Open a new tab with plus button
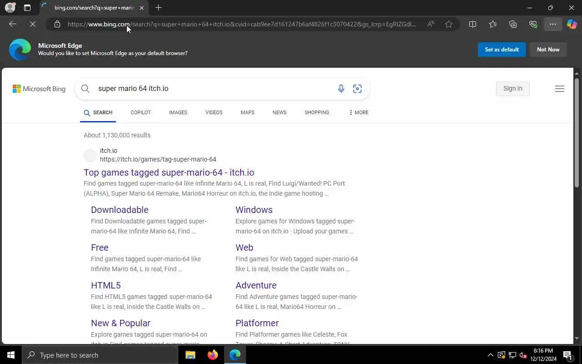The image size is (582, 364). [158, 8]
